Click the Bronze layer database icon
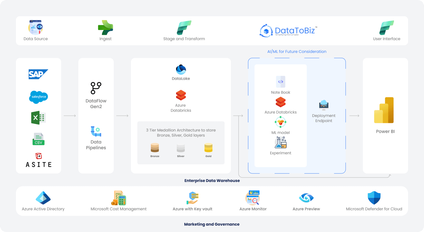Screen dimensions: 424x232 tap(155, 148)
